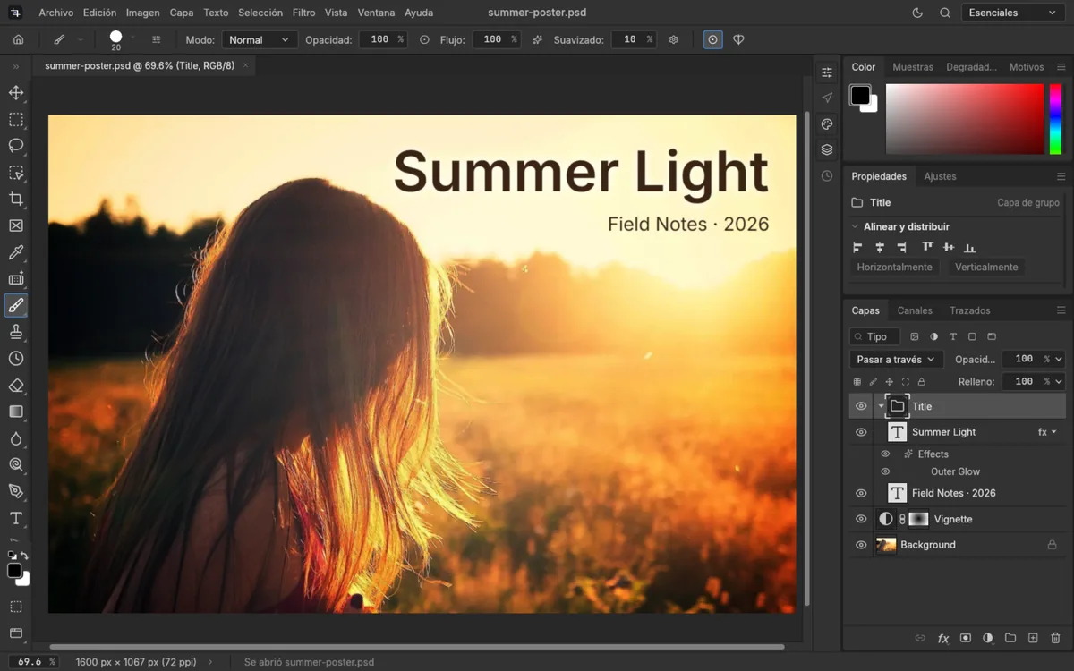Select the Blur droplet tool

[16, 438]
